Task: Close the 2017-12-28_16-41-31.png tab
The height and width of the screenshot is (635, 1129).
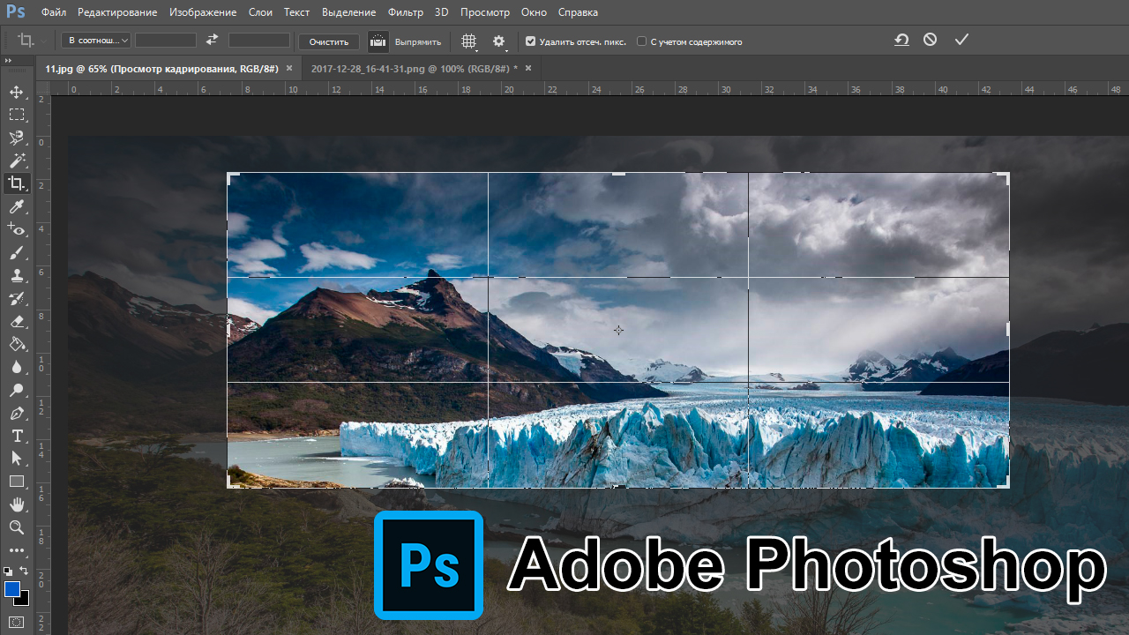Action: (528, 68)
